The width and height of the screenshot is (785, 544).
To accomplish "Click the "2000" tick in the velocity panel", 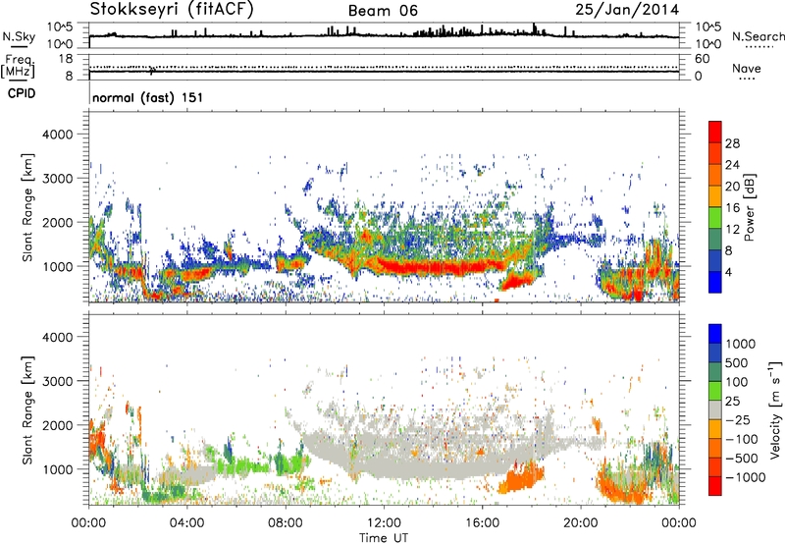I will (58, 425).
